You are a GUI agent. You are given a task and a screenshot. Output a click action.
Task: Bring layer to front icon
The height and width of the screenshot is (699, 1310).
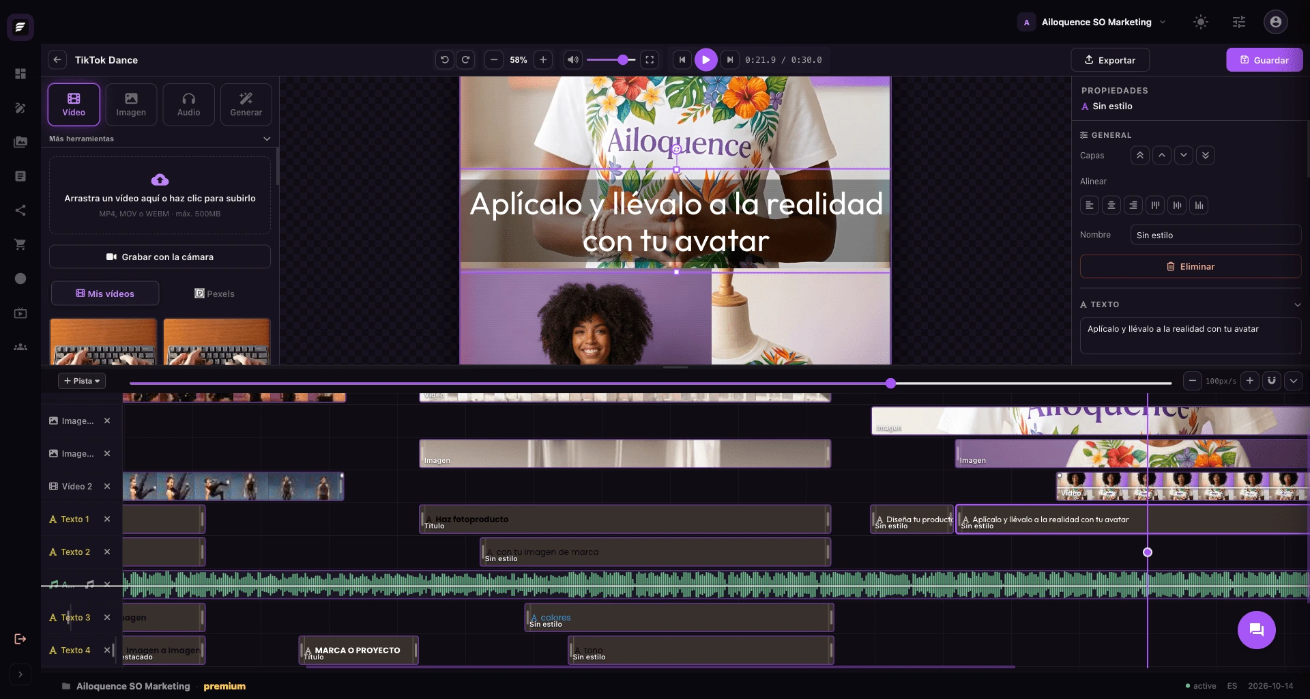coord(1140,156)
